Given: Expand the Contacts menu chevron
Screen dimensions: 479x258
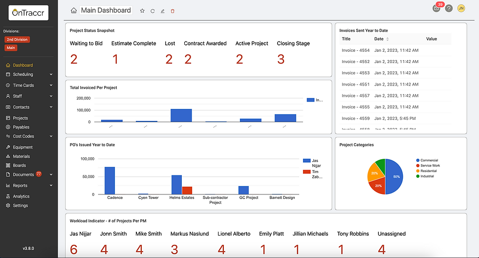Looking at the screenshot, I should point(51,107).
